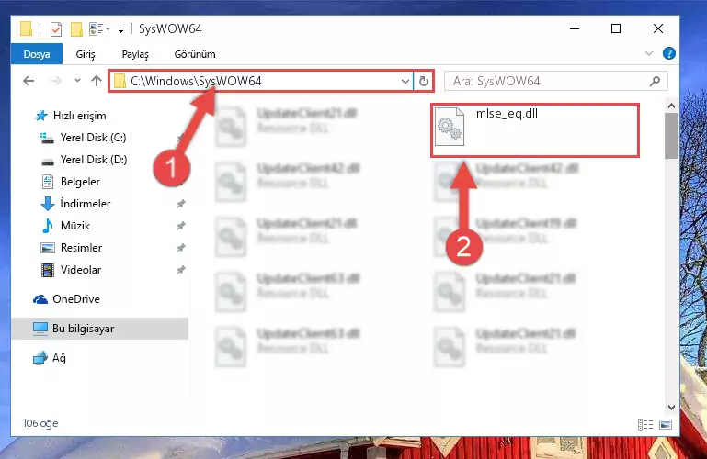The image size is (707, 459).
Task: Open Resimler folder in the sidebar
Action: coord(81,248)
